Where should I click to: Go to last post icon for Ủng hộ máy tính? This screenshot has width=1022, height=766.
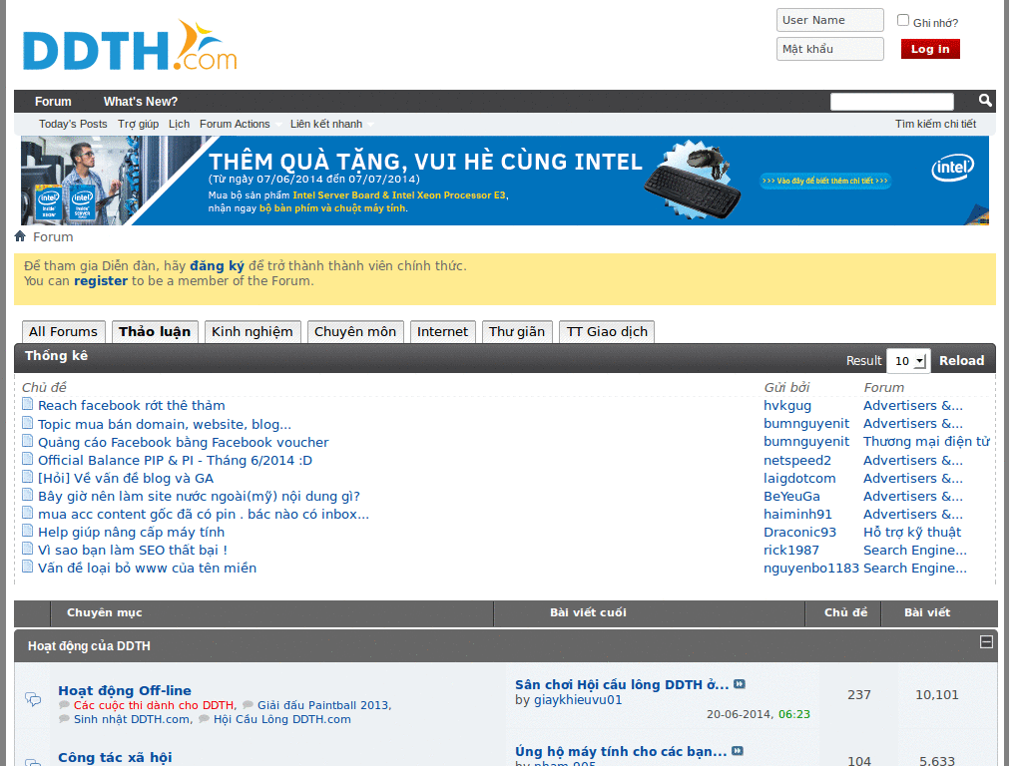[x=738, y=751]
